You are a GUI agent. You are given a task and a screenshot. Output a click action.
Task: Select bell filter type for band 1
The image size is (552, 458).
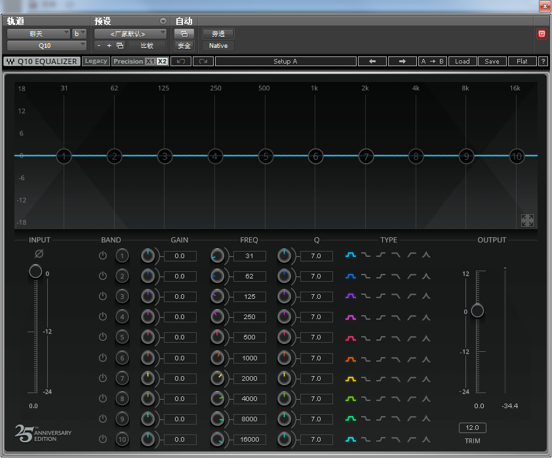[x=350, y=255]
